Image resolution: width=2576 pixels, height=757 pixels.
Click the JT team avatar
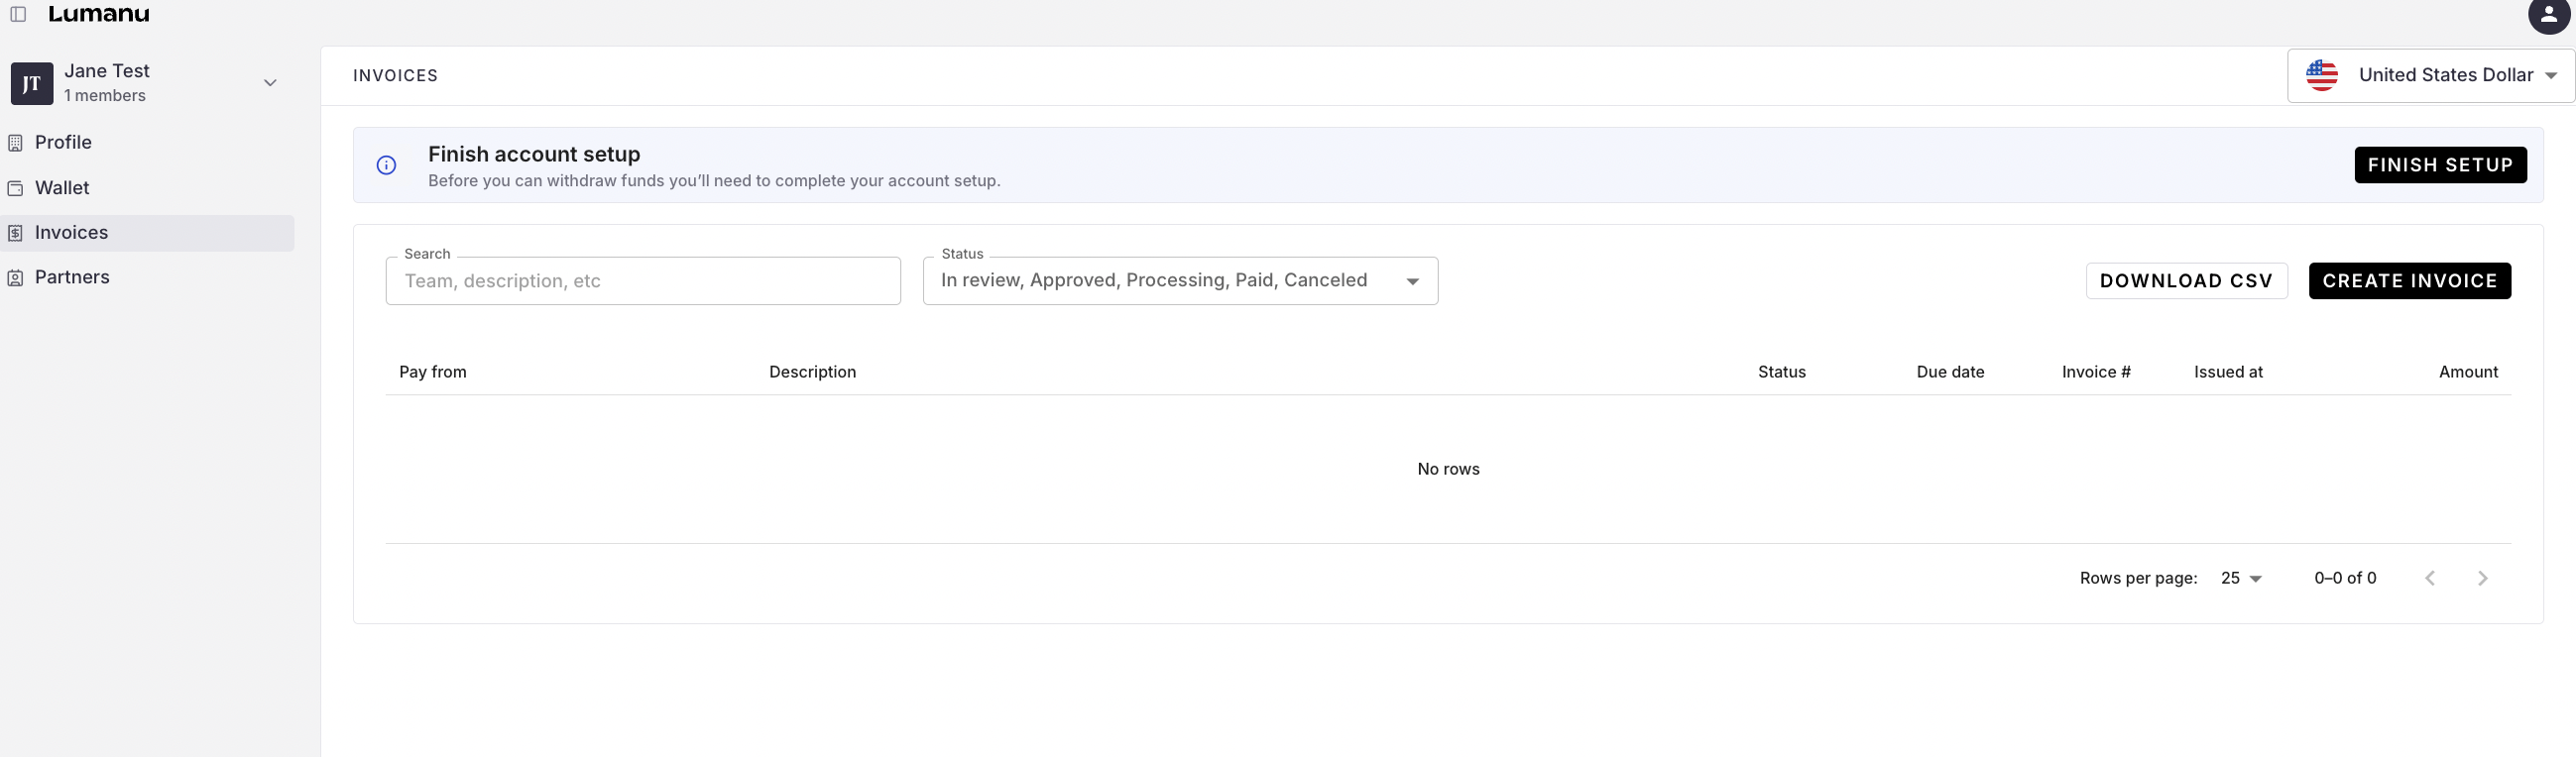coord(32,84)
